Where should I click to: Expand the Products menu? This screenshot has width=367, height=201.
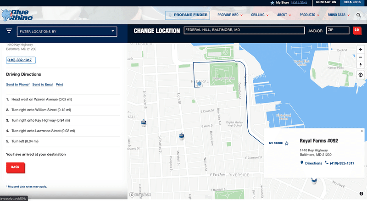pos(309,15)
